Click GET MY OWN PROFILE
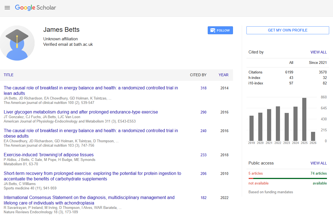This screenshot has width=333, height=216. (x=287, y=30)
